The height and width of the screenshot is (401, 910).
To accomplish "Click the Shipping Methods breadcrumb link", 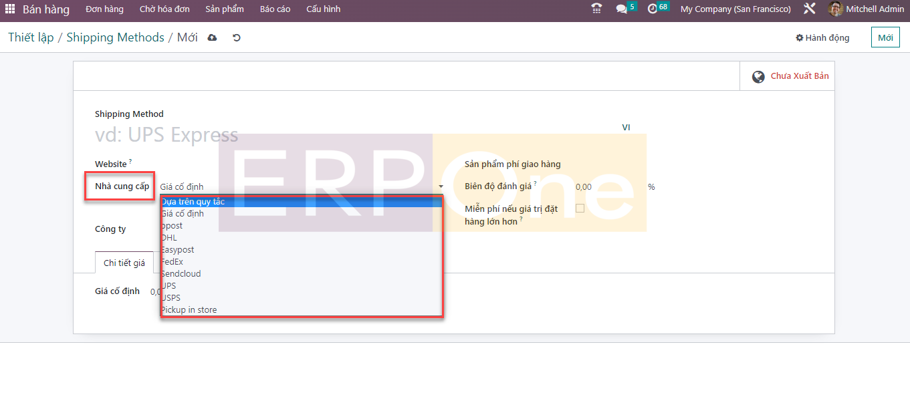I will point(115,37).
